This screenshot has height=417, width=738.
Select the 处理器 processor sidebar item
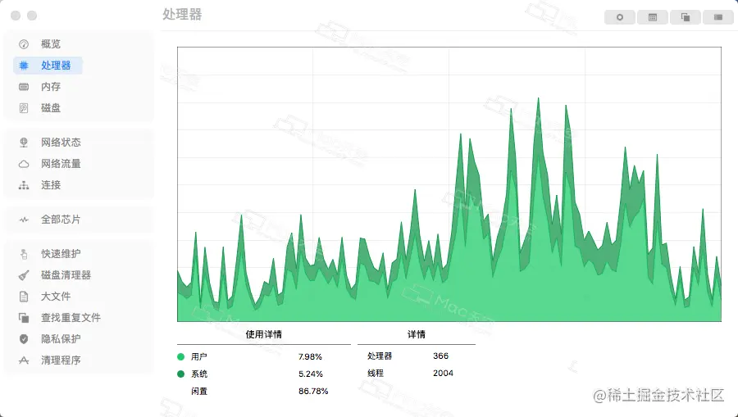[48, 66]
